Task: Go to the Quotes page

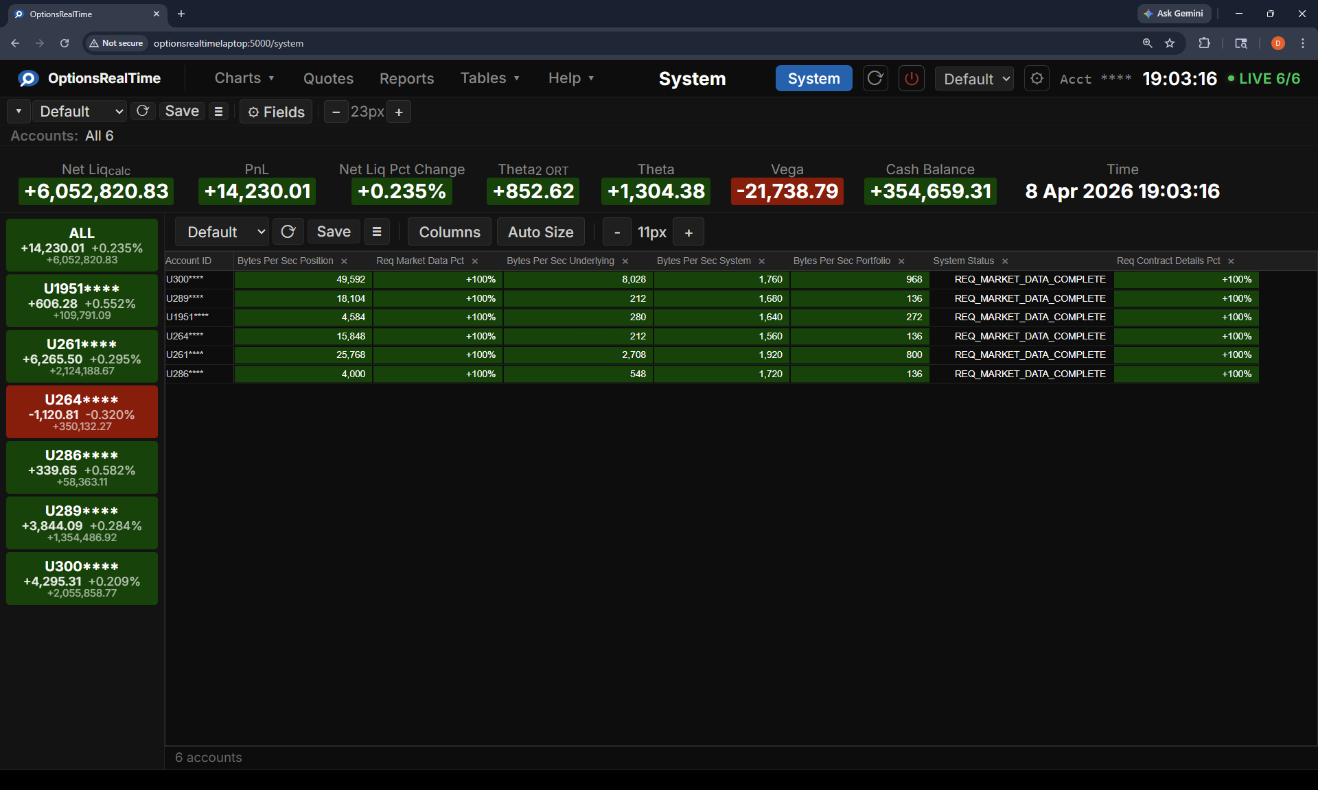Action: (328, 79)
